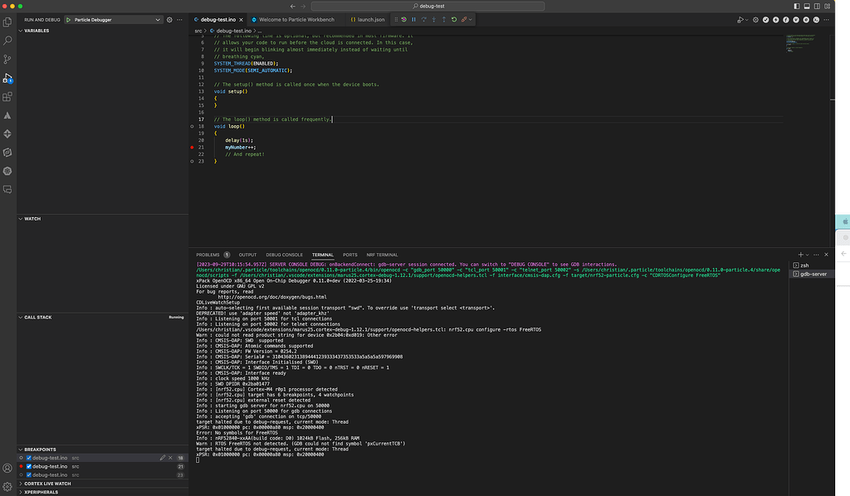Viewport: 850px width, 496px height.
Task: Select the Source Control icon
Action: tap(7, 57)
